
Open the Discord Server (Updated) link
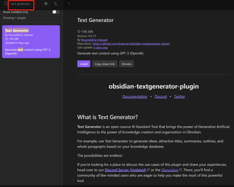pos(125,170)
